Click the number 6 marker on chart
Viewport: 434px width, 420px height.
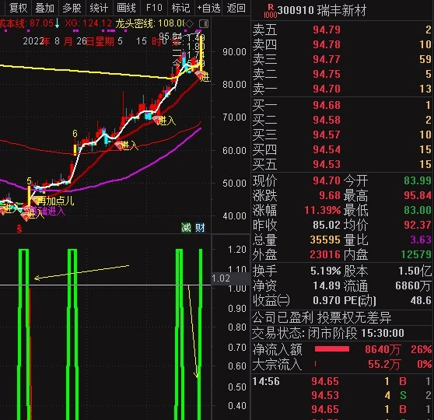click(75, 134)
